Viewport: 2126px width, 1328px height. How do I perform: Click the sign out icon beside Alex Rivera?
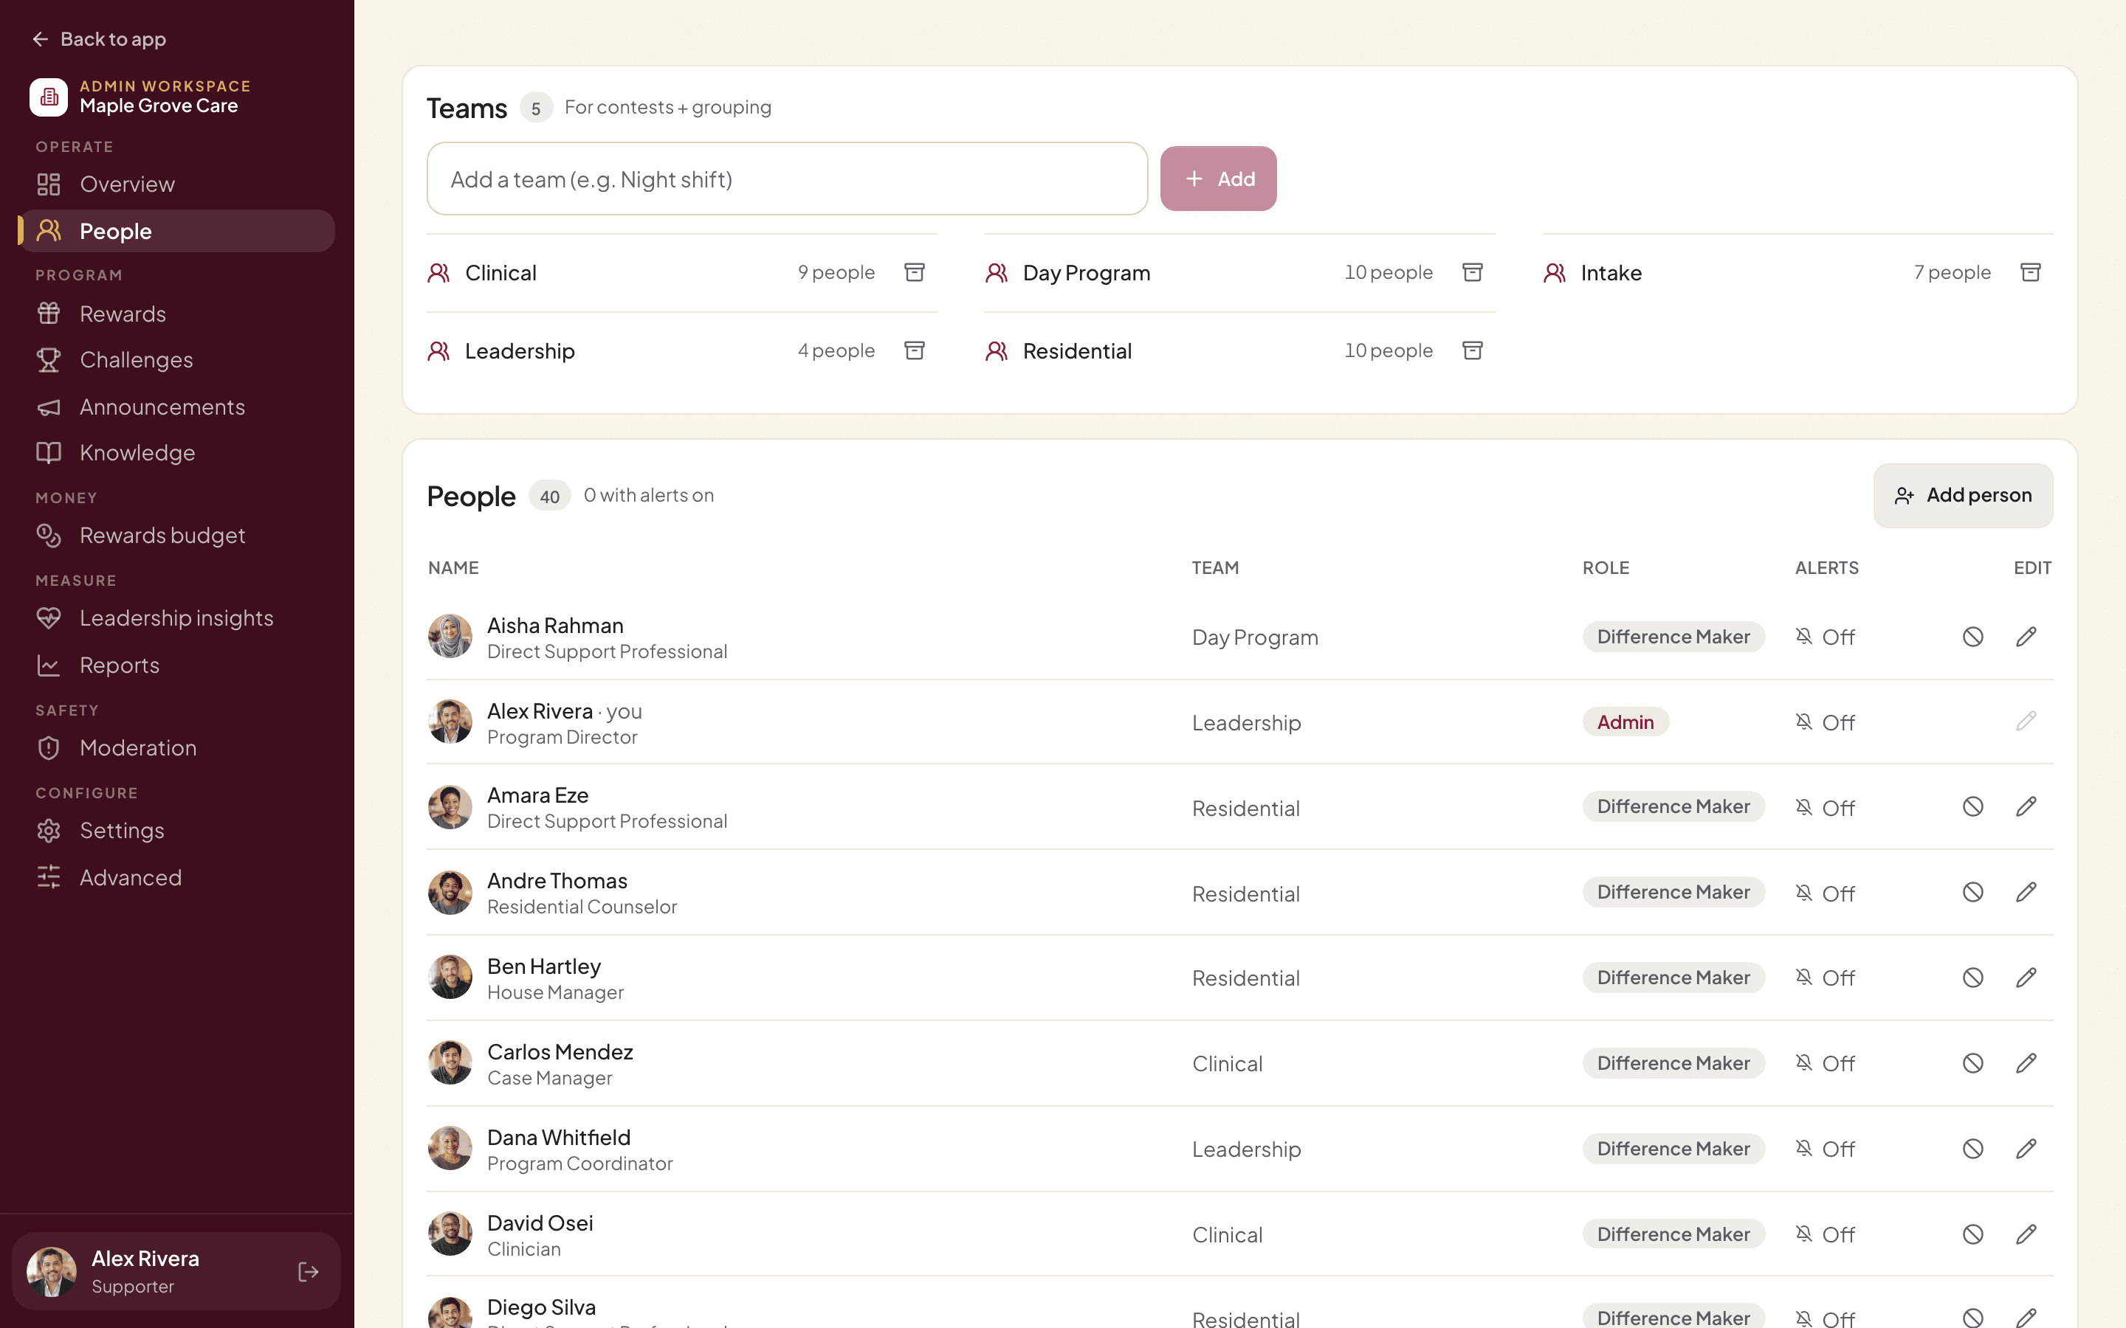[x=309, y=1272]
